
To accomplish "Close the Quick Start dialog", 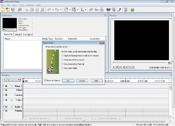I will pyautogui.click(x=102, y=43).
